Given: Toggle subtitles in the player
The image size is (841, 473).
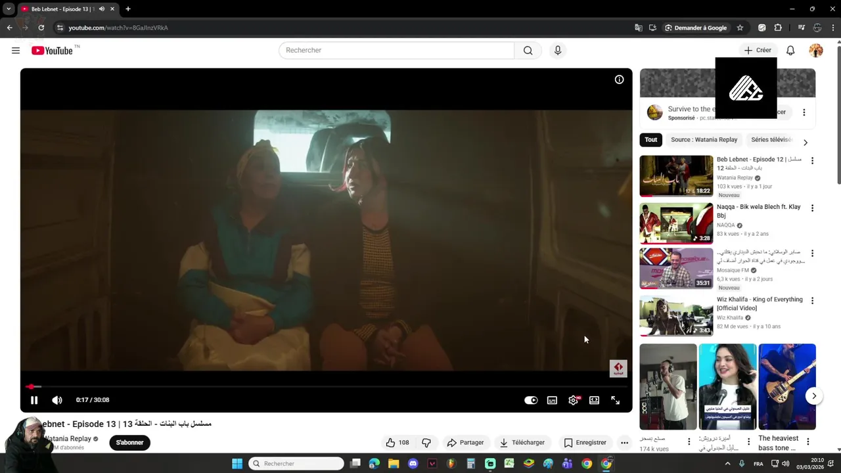Looking at the screenshot, I should tap(552, 400).
